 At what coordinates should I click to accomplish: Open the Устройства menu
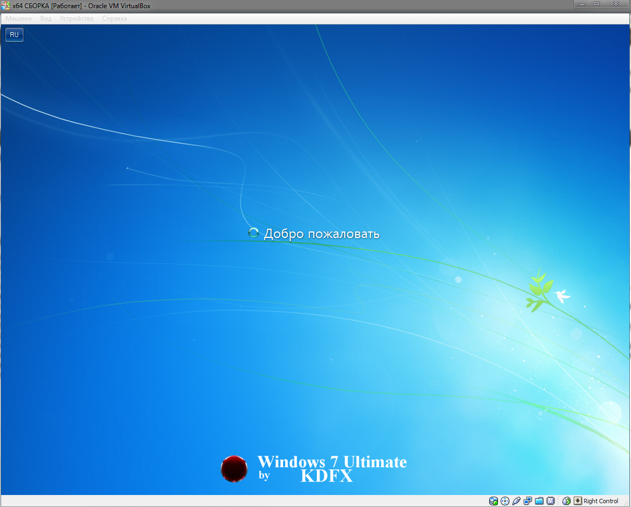coord(76,19)
